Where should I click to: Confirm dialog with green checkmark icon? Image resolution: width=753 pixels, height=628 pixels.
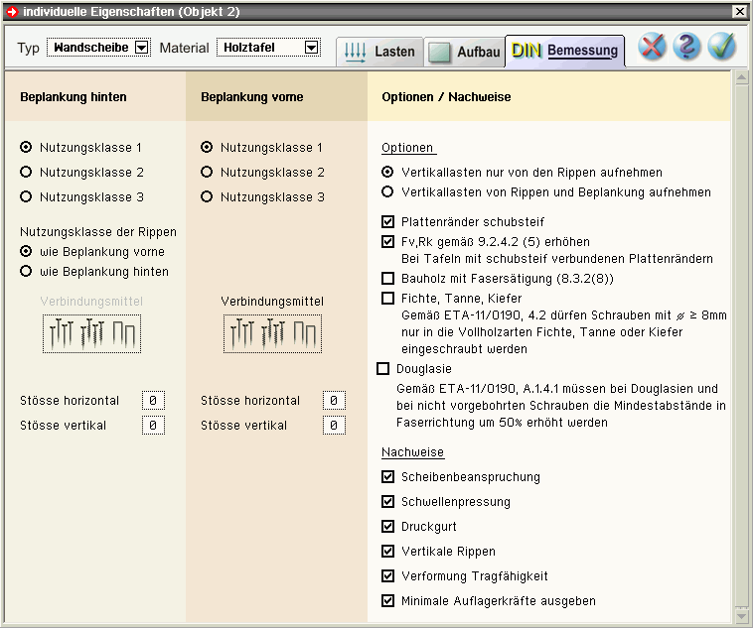[x=721, y=48]
